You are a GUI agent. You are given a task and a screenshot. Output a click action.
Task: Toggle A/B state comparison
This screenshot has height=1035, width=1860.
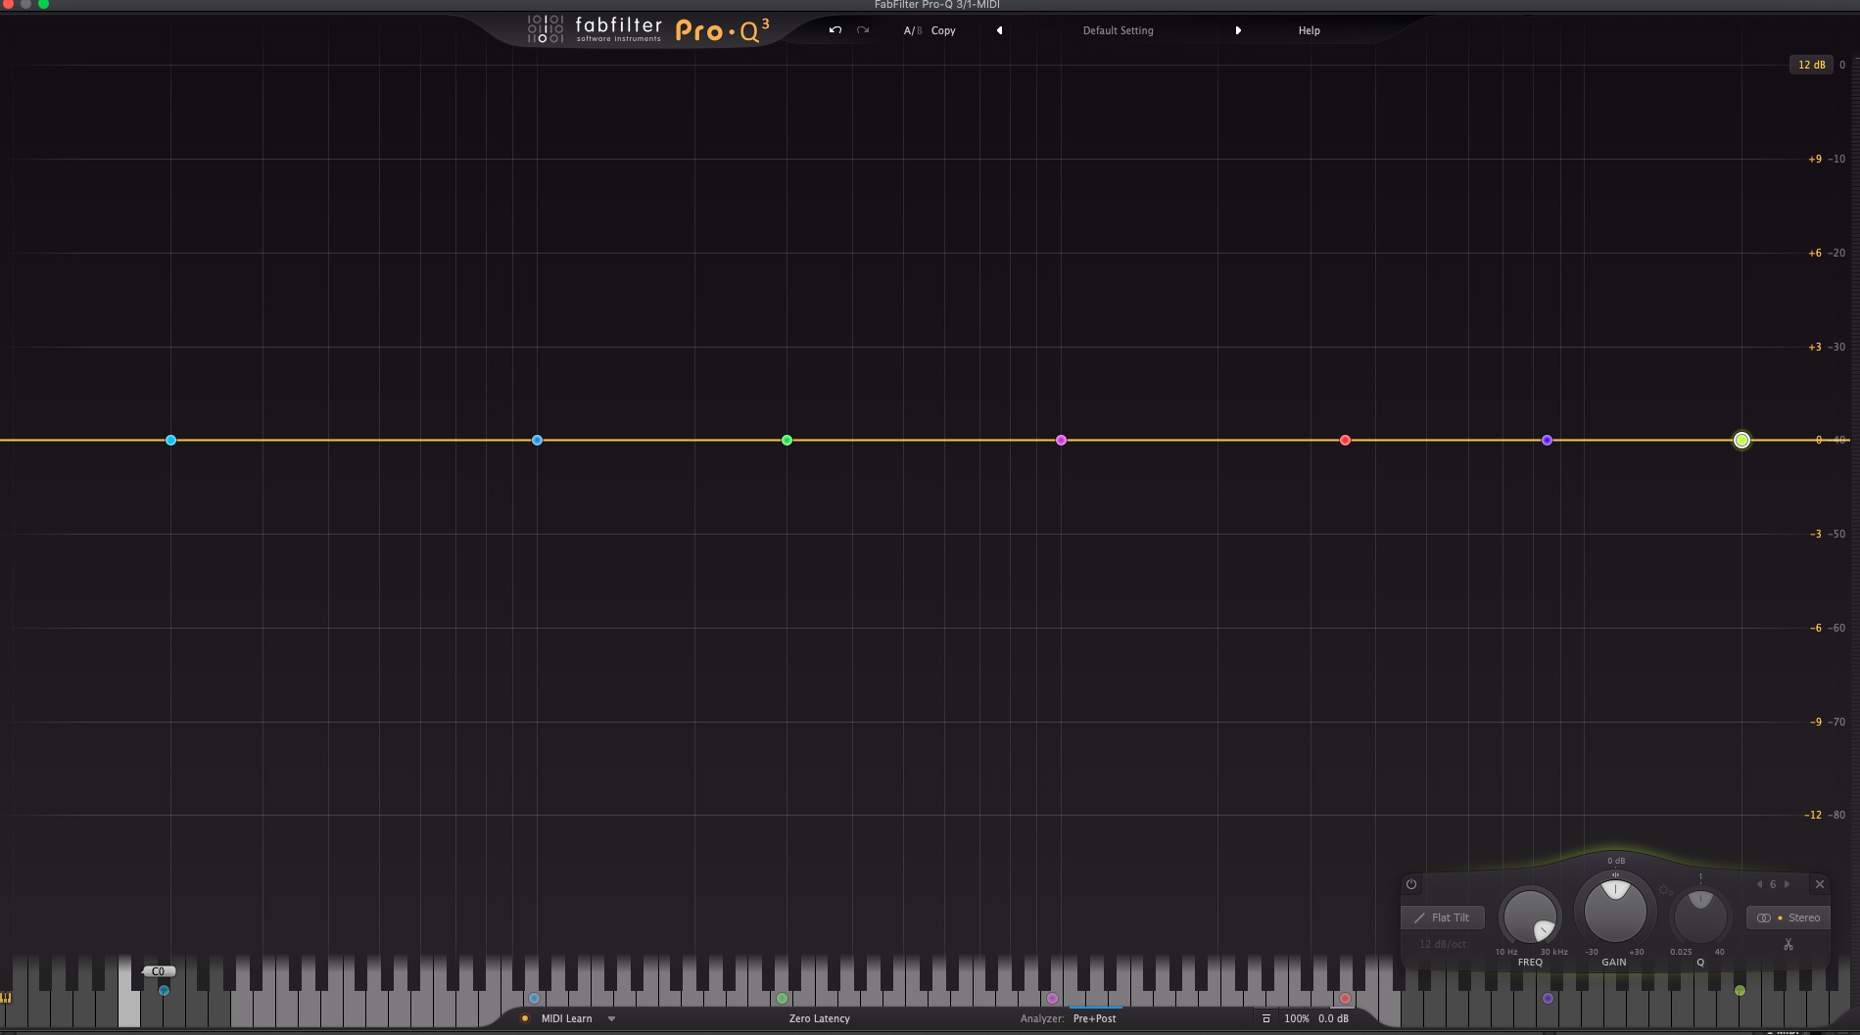click(x=912, y=30)
